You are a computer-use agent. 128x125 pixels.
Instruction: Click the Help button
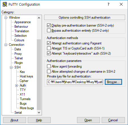pos(39,120)
